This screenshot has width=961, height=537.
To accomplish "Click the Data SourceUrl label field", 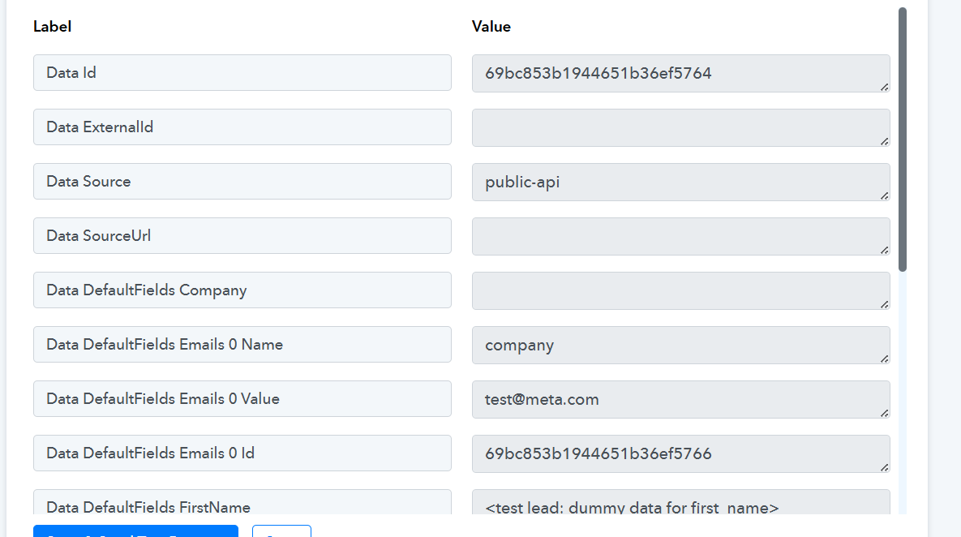I will click(242, 236).
